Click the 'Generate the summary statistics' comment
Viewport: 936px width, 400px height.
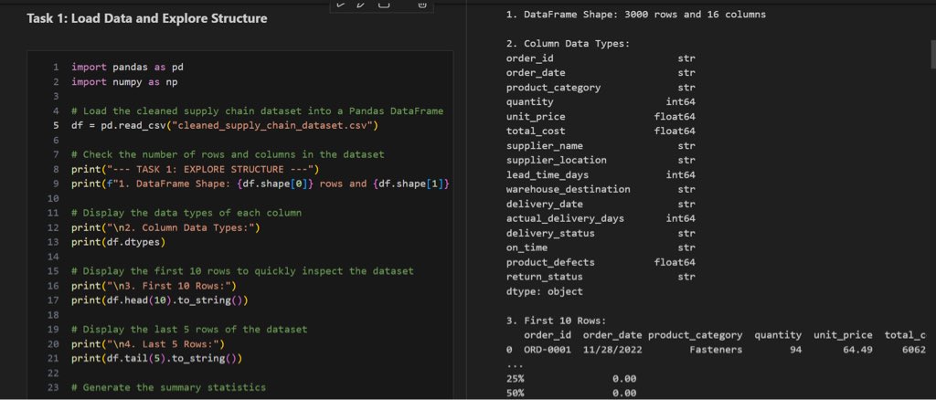(168, 387)
